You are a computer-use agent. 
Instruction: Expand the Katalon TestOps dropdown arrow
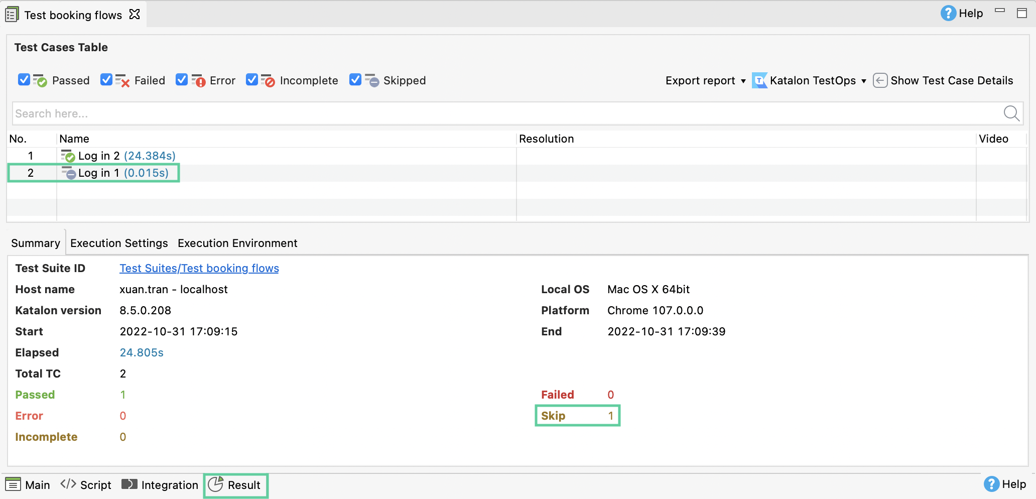pyautogui.click(x=864, y=81)
